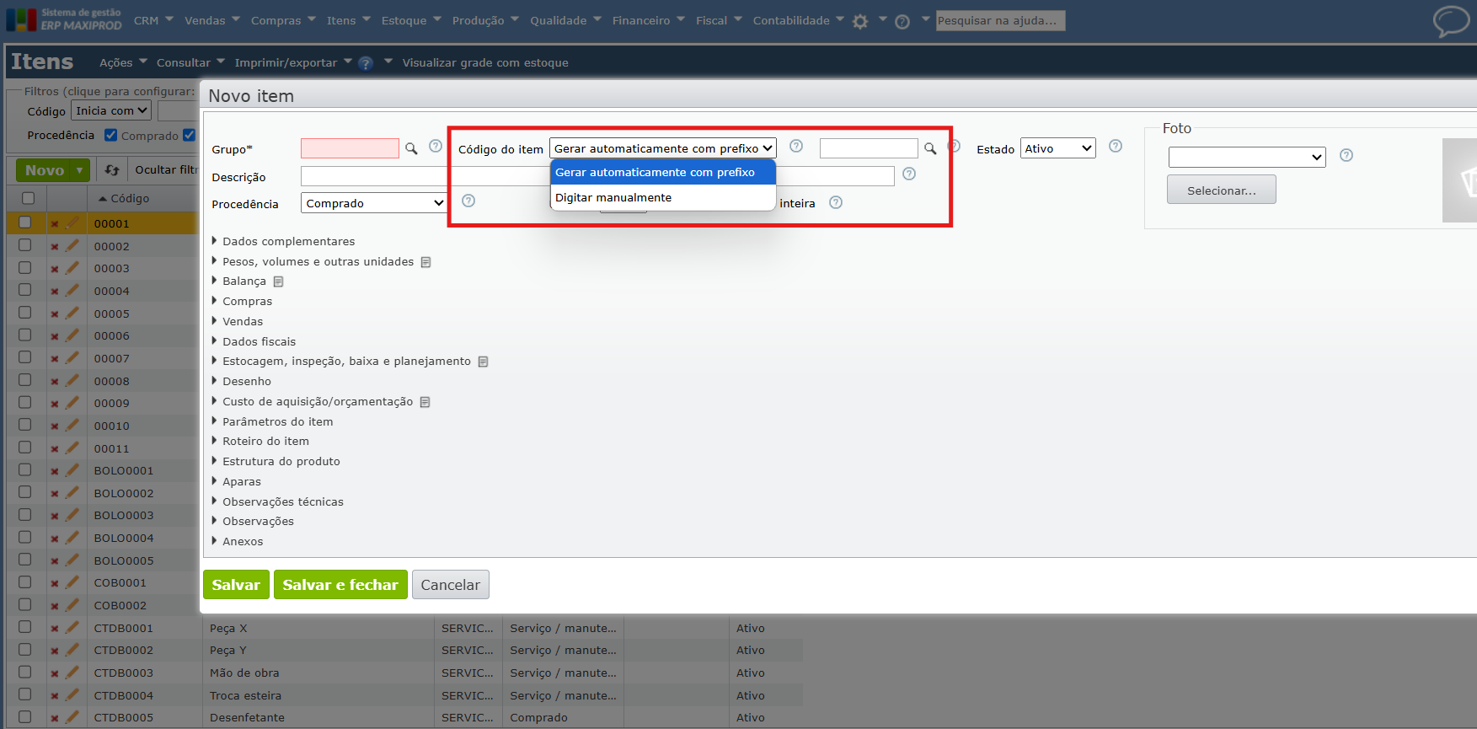Check the box for item CTDB0004
The image size is (1477, 729).
[x=25, y=694]
